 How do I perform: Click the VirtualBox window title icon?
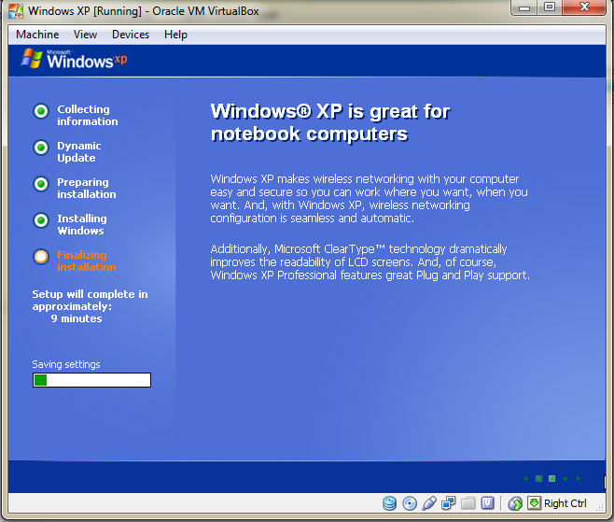16,11
